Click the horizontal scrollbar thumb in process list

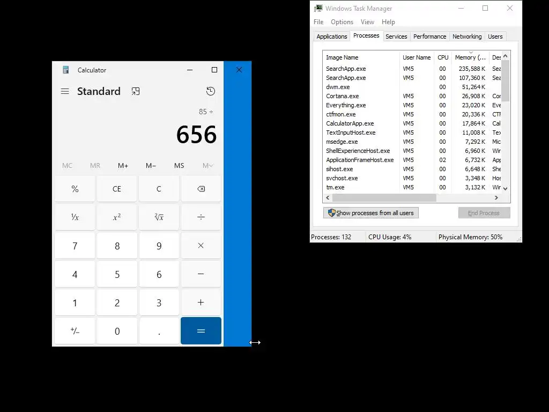pos(384,197)
